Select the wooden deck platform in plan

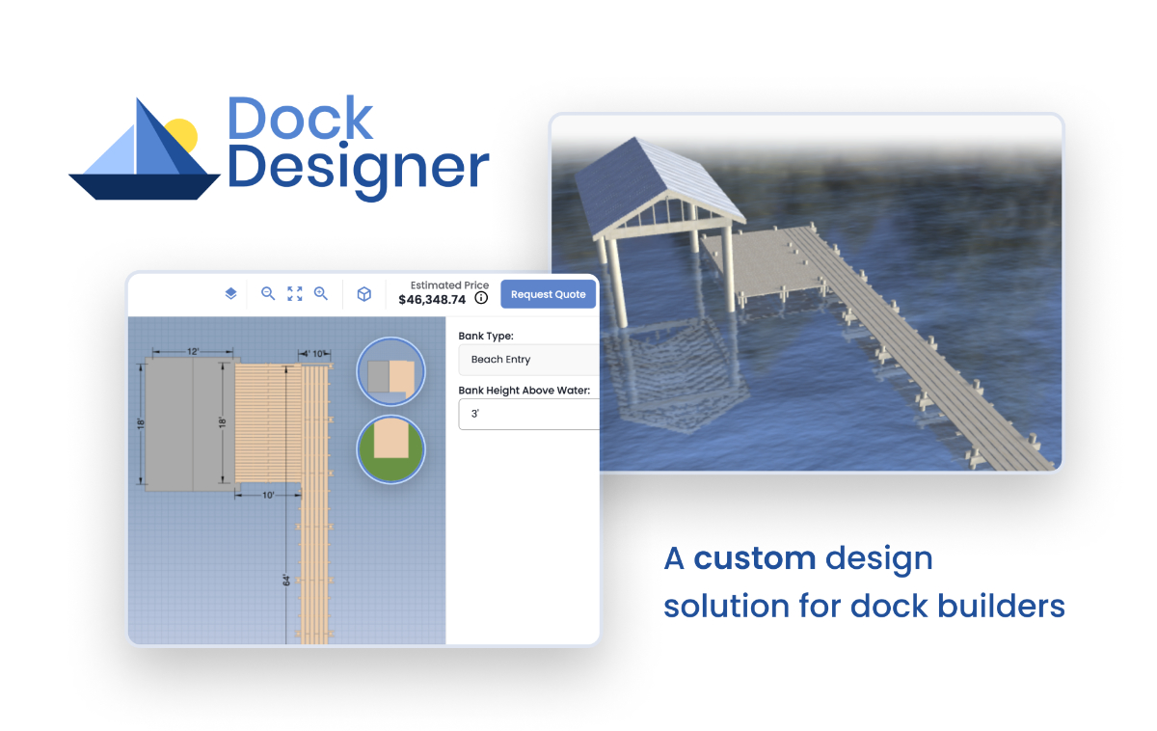pyautogui.click(x=267, y=424)
